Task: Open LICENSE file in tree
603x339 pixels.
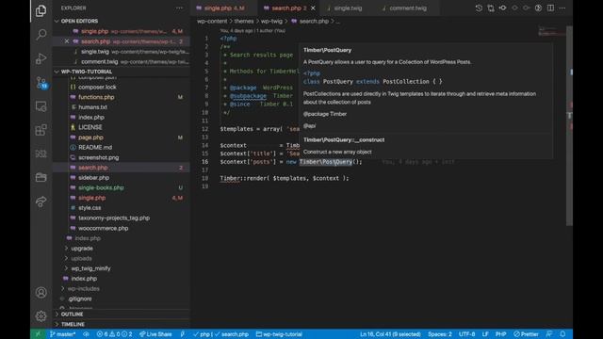Action: pyautogui.click(x=90, y=127)
